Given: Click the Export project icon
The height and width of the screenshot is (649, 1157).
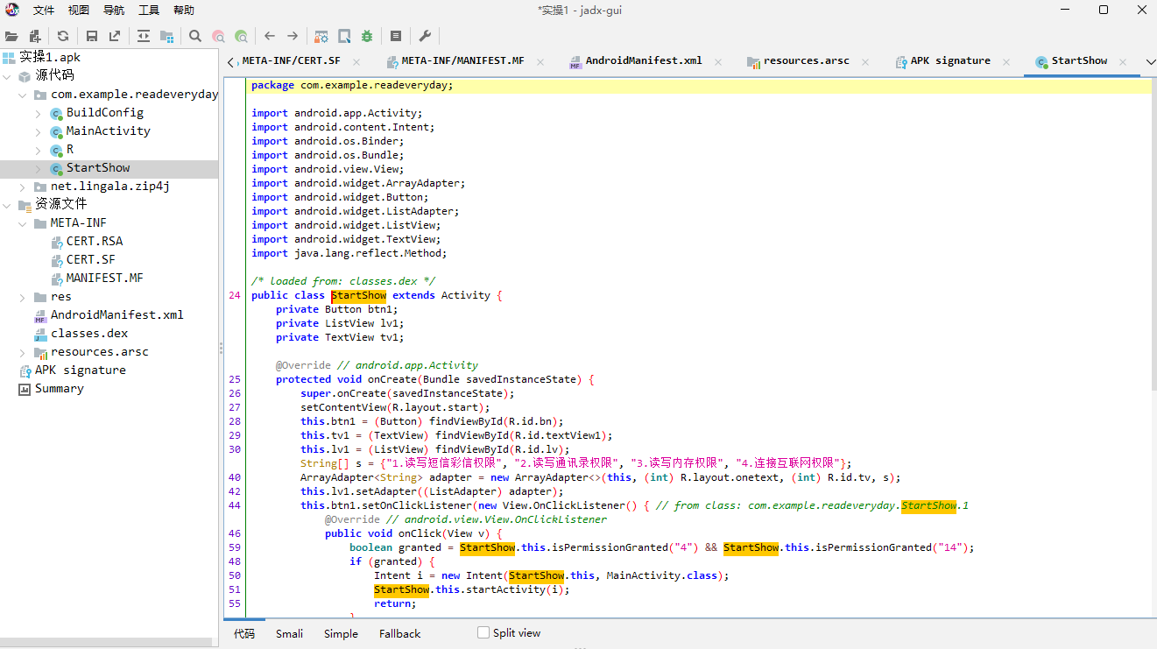Looking at the screenshot, I should pyautogui.click(x=115, y=36).
